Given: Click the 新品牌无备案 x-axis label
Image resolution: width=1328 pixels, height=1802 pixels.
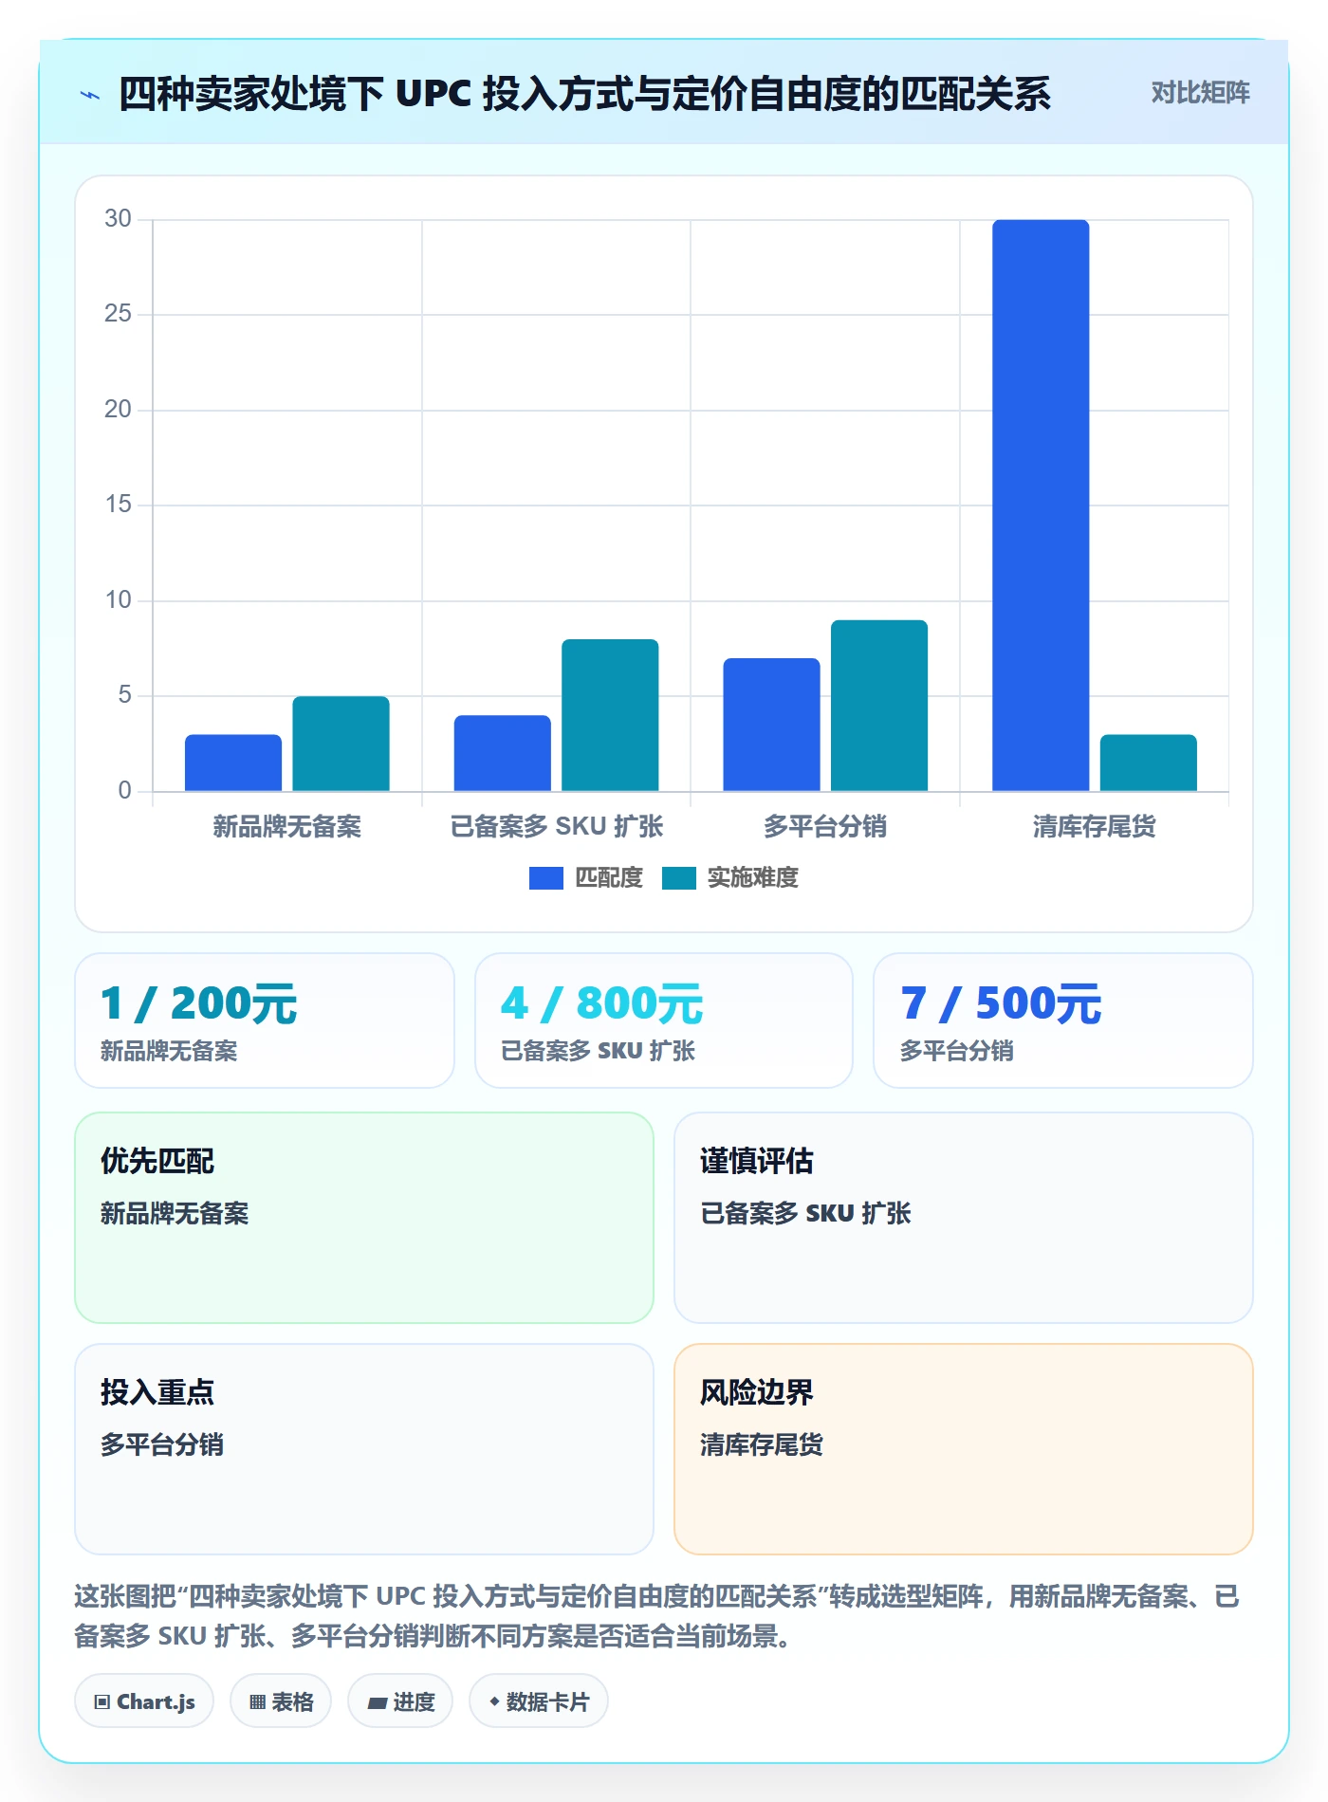Looking at the screenshot, I should pos(287,827).
